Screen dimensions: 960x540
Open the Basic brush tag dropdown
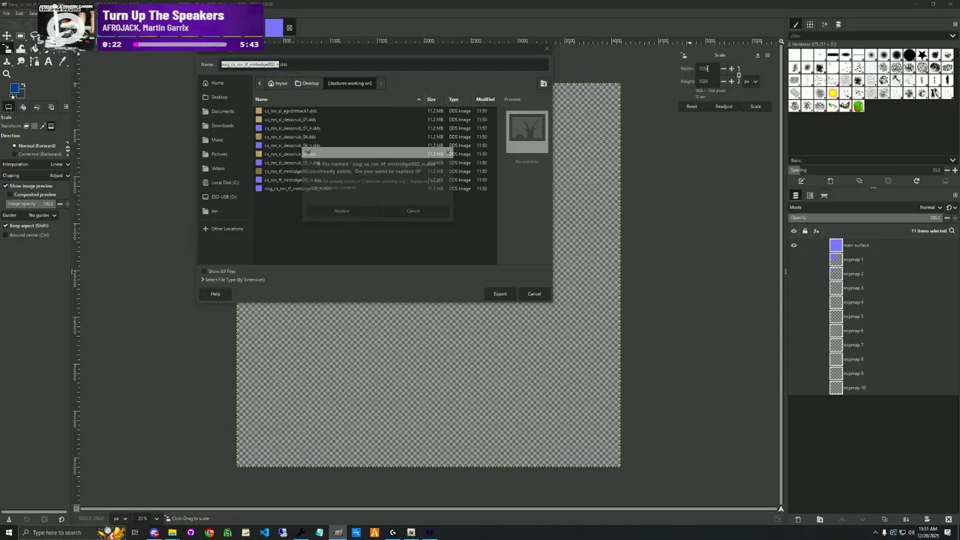(x=873, y=160)
